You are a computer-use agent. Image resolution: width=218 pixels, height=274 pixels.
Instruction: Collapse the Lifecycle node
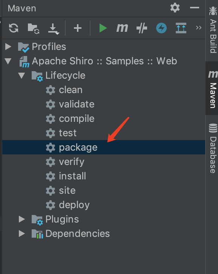click(x=21, y=75)
